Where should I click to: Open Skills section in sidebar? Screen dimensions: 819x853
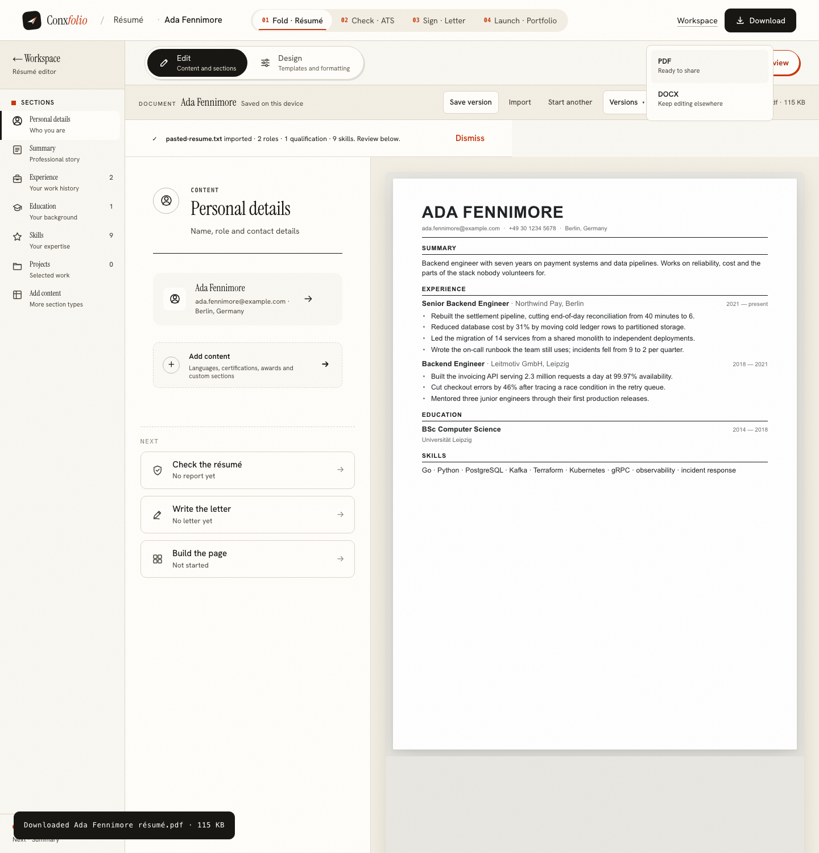point(61,241)
